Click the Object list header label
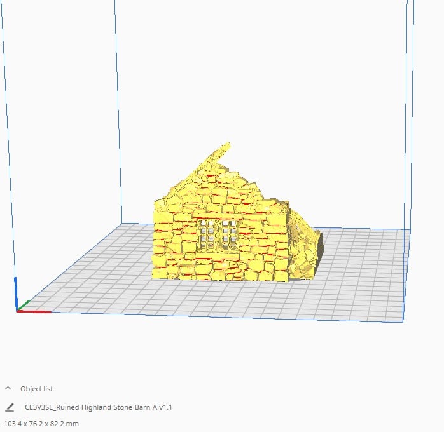This screenshot has height=432, width=444. (36, 389)
